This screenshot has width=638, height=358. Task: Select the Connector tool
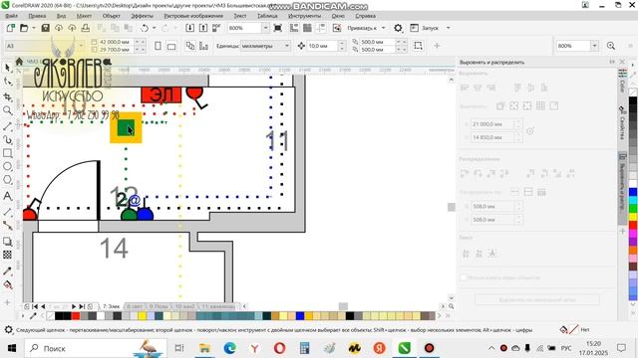7,226
